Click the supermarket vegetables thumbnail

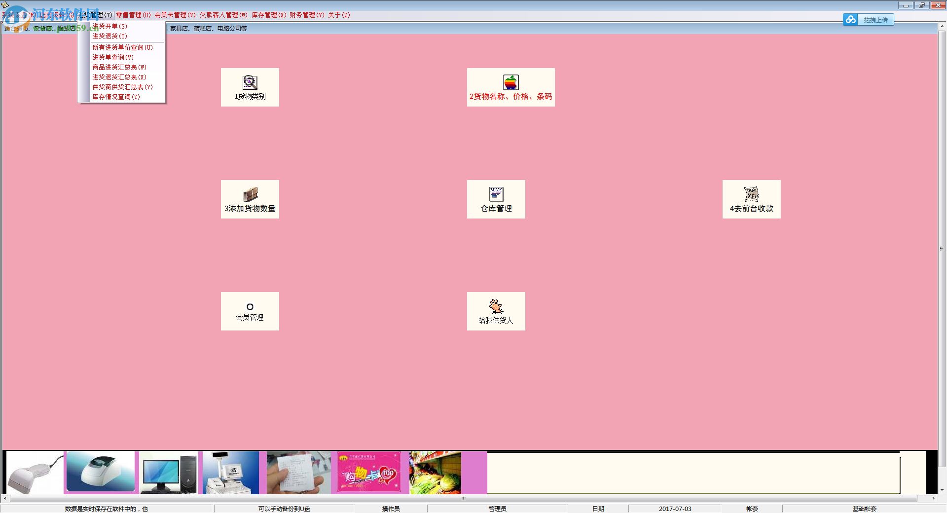coord(435,473)
